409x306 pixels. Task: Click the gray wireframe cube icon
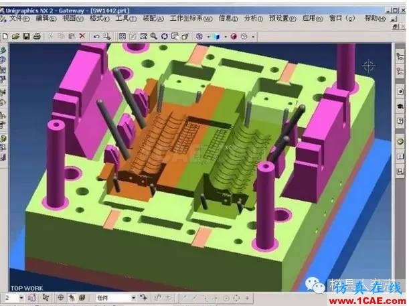[x=244, y=36]
